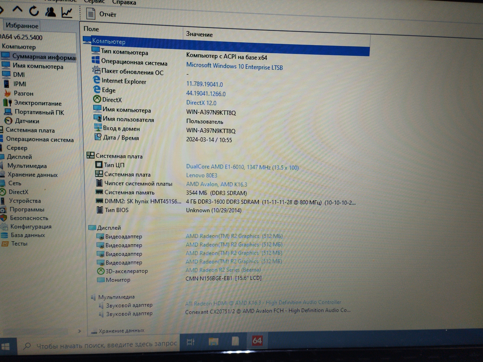The height and width of the screenshot is (362, 483).
Task: Open the graph chart toolbar icon
Action: 67,13
